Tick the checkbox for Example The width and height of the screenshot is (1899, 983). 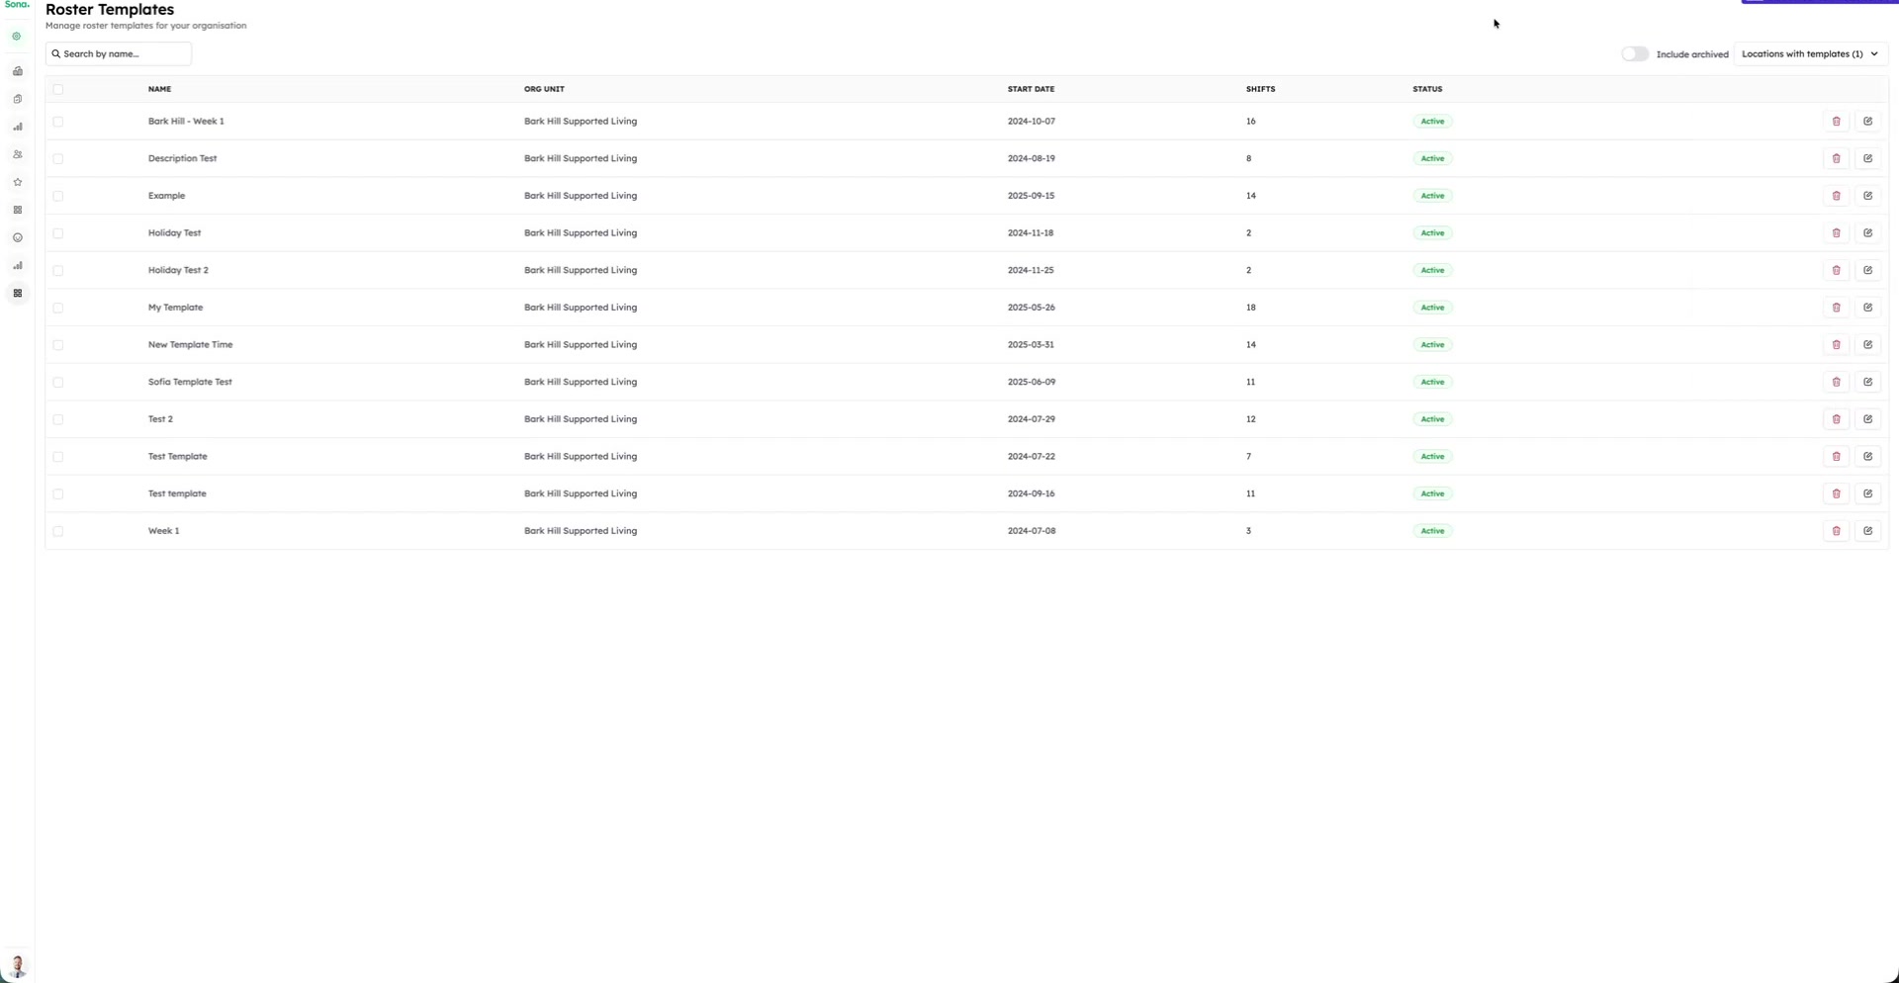coord(57,196)
